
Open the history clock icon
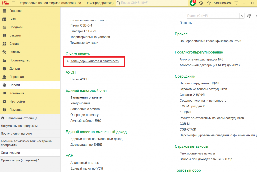(x=201, y=3)
